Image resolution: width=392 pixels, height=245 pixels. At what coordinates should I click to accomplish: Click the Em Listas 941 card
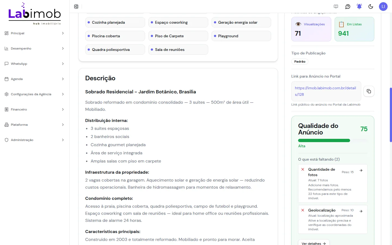point(354,29)
